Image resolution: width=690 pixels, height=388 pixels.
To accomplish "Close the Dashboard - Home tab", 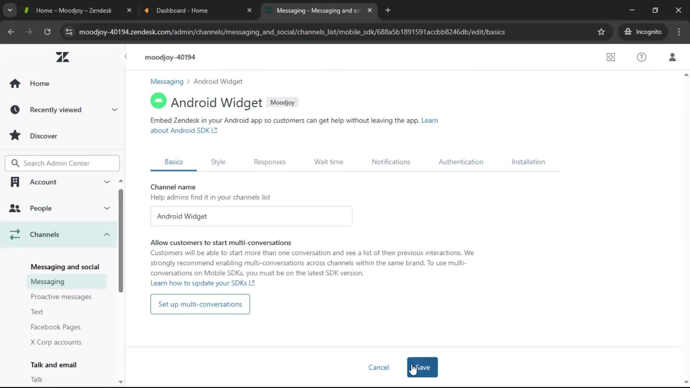I will pyautogui.click(x=249, y=10).
